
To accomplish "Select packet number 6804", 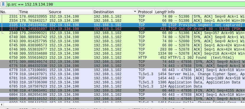I will point(122,95).
